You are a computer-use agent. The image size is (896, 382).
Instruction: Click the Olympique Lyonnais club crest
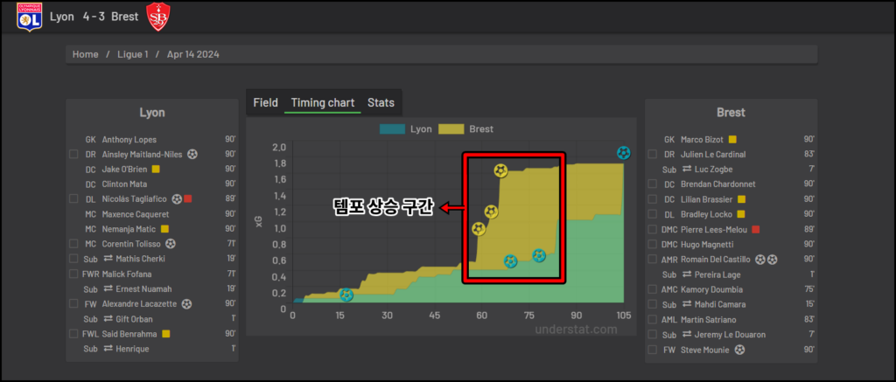[x=31, y=17]
